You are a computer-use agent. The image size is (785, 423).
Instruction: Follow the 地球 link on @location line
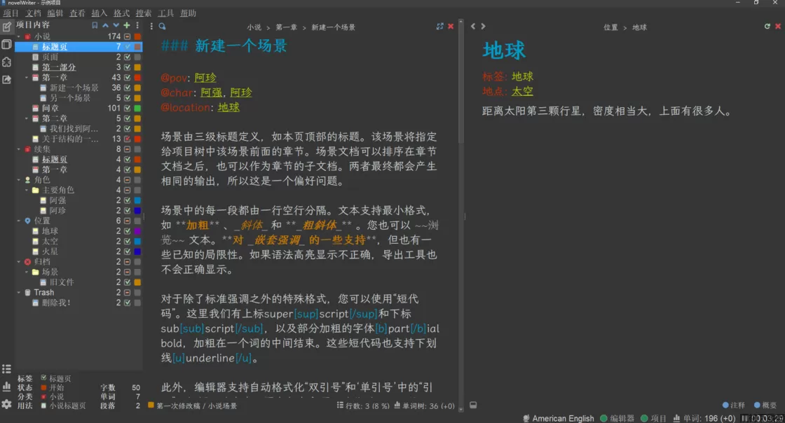[228, 107]
